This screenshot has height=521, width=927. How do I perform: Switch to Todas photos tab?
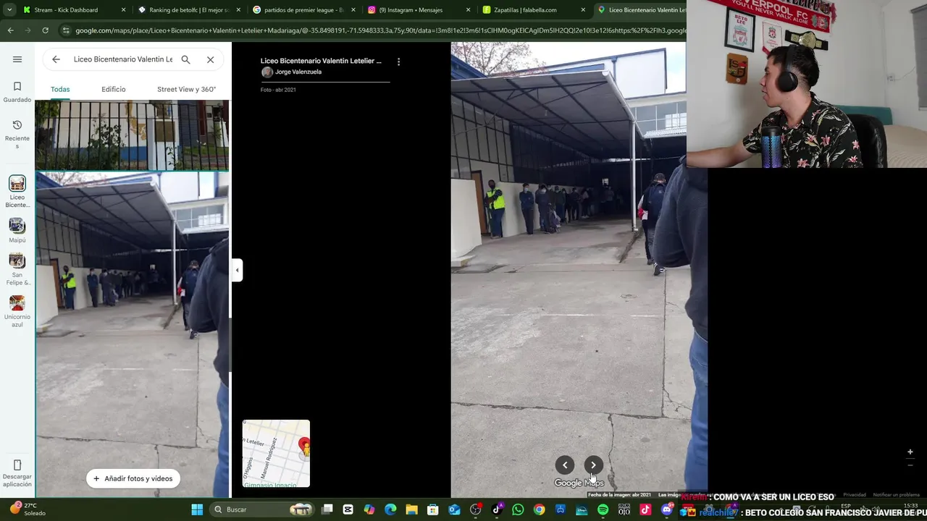[x=60, y=89]
